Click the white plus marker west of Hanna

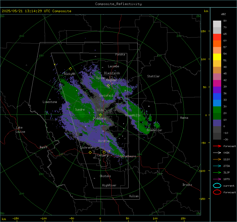pyautogui.click(x=149, y=106)
